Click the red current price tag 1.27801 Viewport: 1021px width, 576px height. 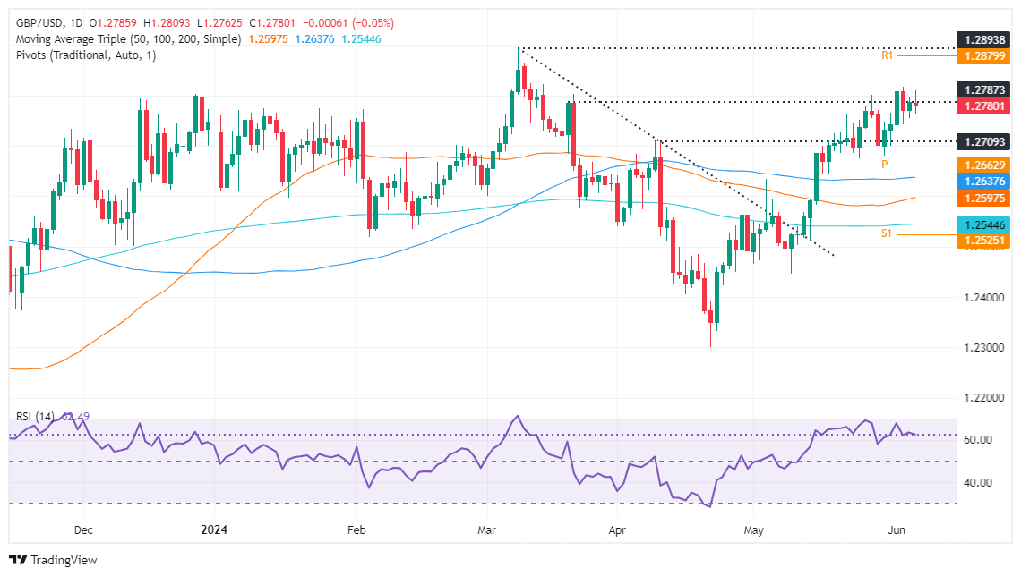pos(983,106)
